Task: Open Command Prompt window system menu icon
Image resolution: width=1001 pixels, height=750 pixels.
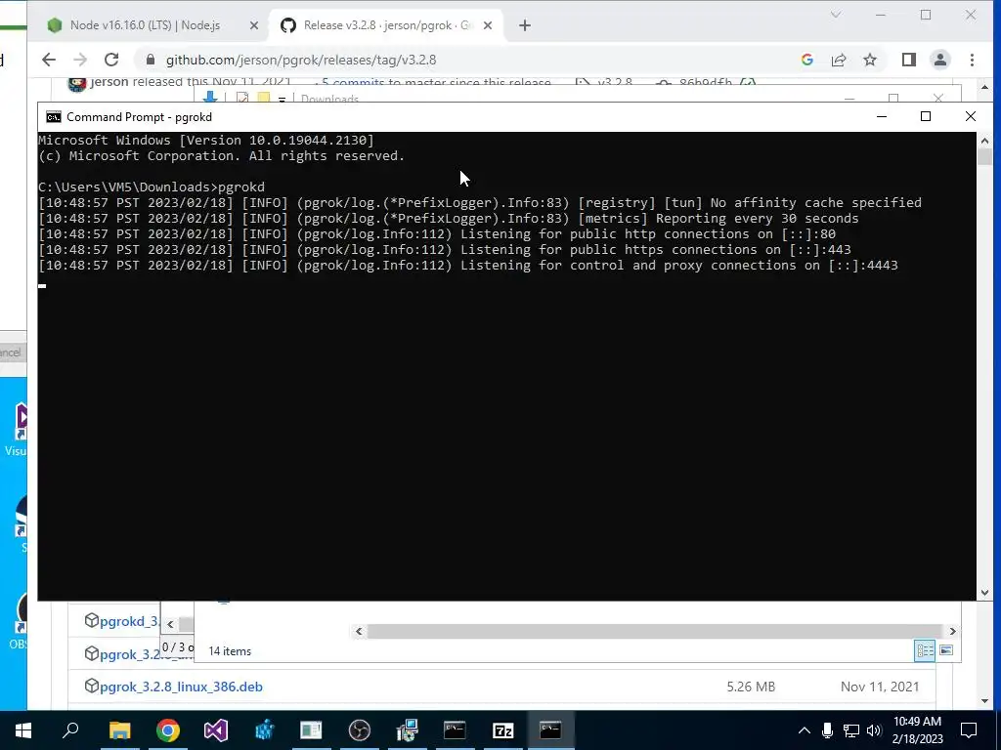Action: 54,117
